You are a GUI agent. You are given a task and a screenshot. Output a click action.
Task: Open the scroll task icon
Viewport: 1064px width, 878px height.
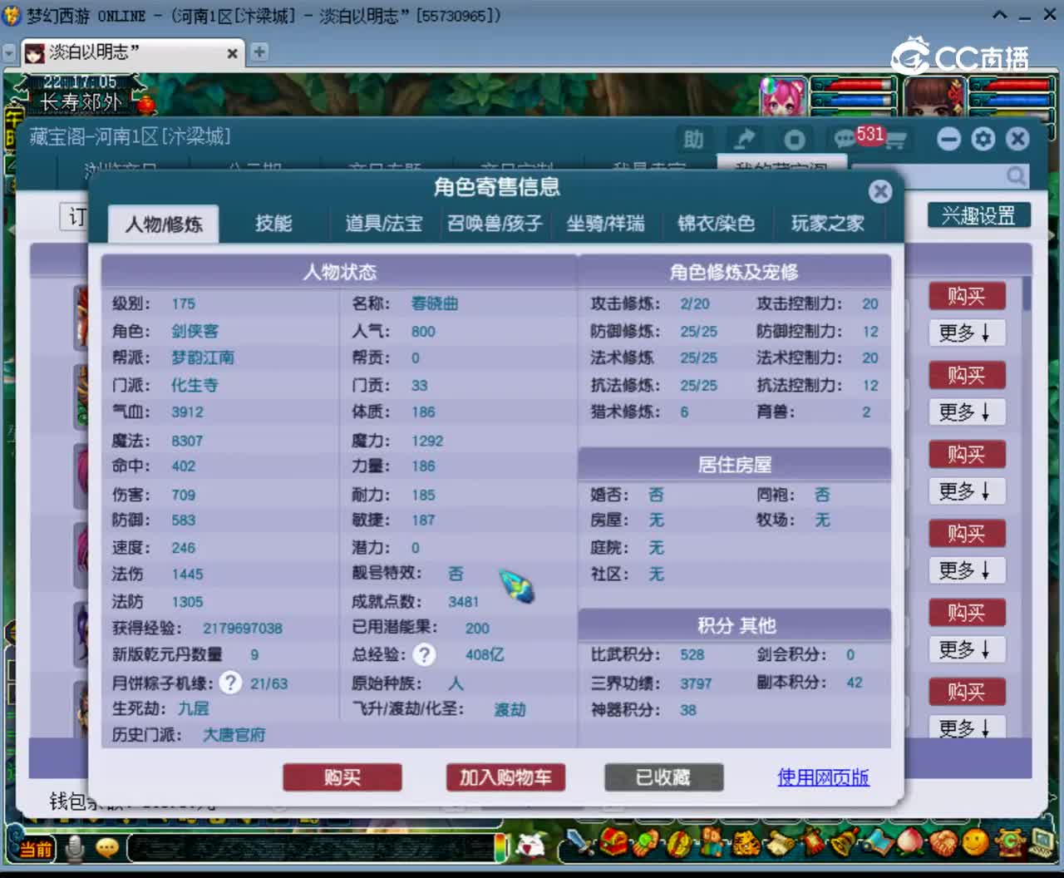point(779,843)
